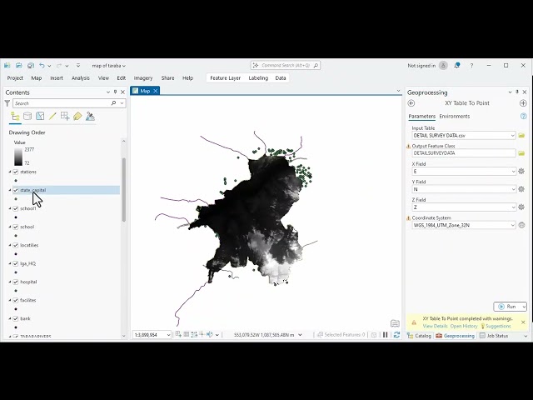The width and height of the screenshot is (533, 400).
Task: Click the Save Project icon
Action: pos(30,65)
